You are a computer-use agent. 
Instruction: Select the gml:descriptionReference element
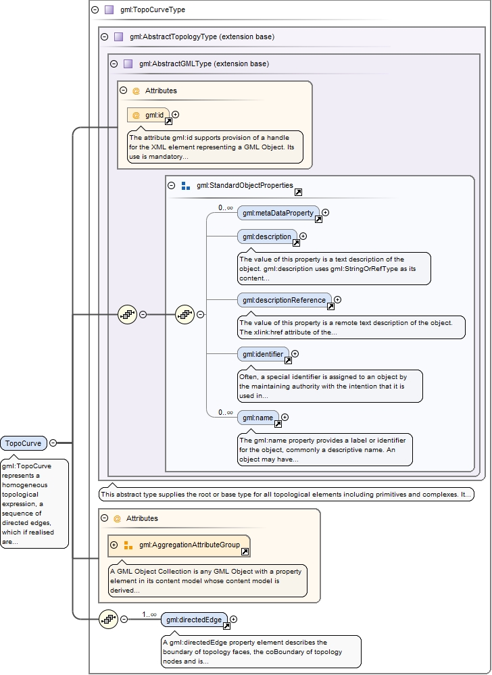[x=284, y=300]
